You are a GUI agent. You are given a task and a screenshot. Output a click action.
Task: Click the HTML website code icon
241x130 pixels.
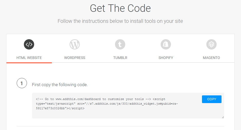pyautogui.click(x=29, y=45)
